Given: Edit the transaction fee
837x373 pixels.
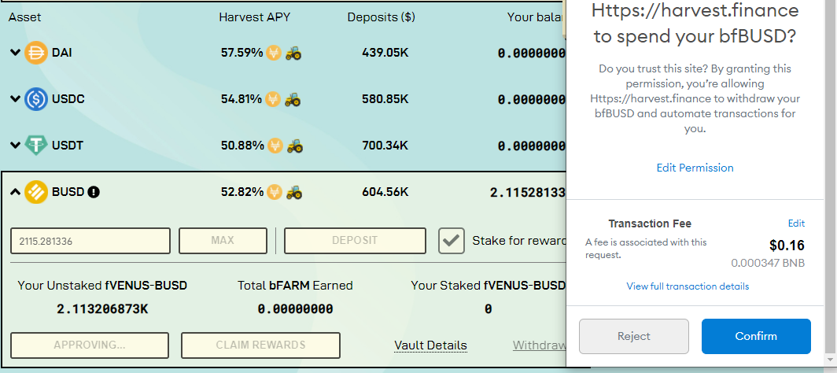Looking at the screenshot, I should [x=796, y=223].
